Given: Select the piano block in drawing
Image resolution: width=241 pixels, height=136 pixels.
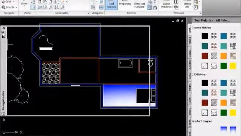Looking at the screenshot, I should (x=46, y=43).
